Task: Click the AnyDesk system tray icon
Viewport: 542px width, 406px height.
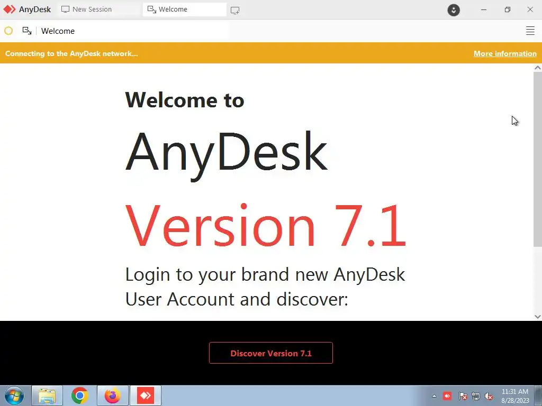Action: (447, 396)
